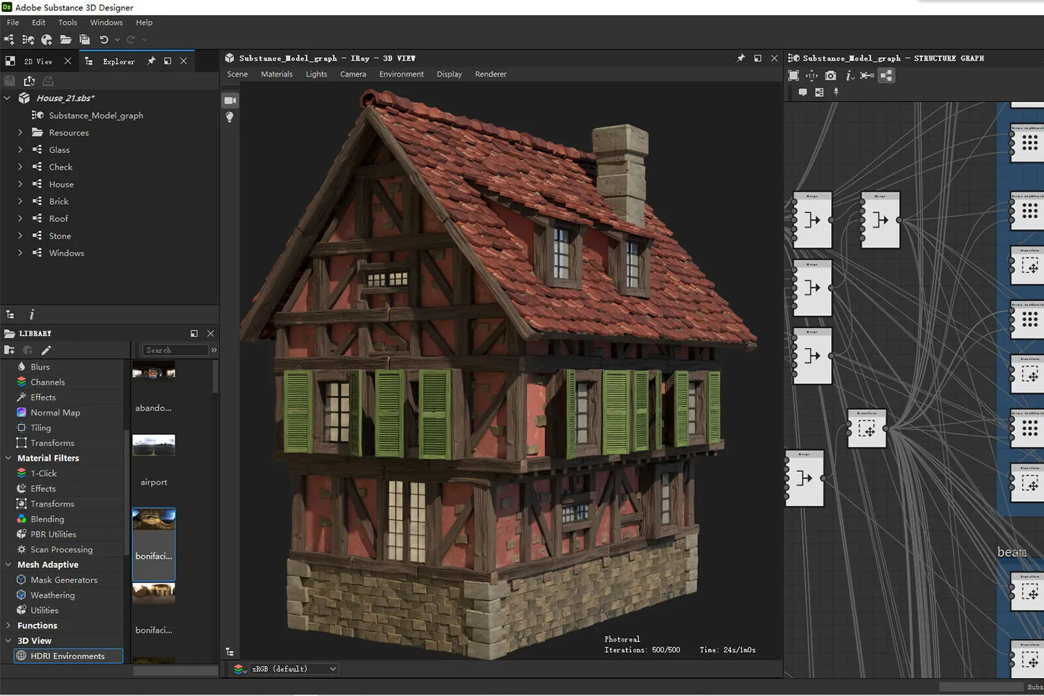
Task: Click the Scan Processing library entry
Action: pos(61,549)
